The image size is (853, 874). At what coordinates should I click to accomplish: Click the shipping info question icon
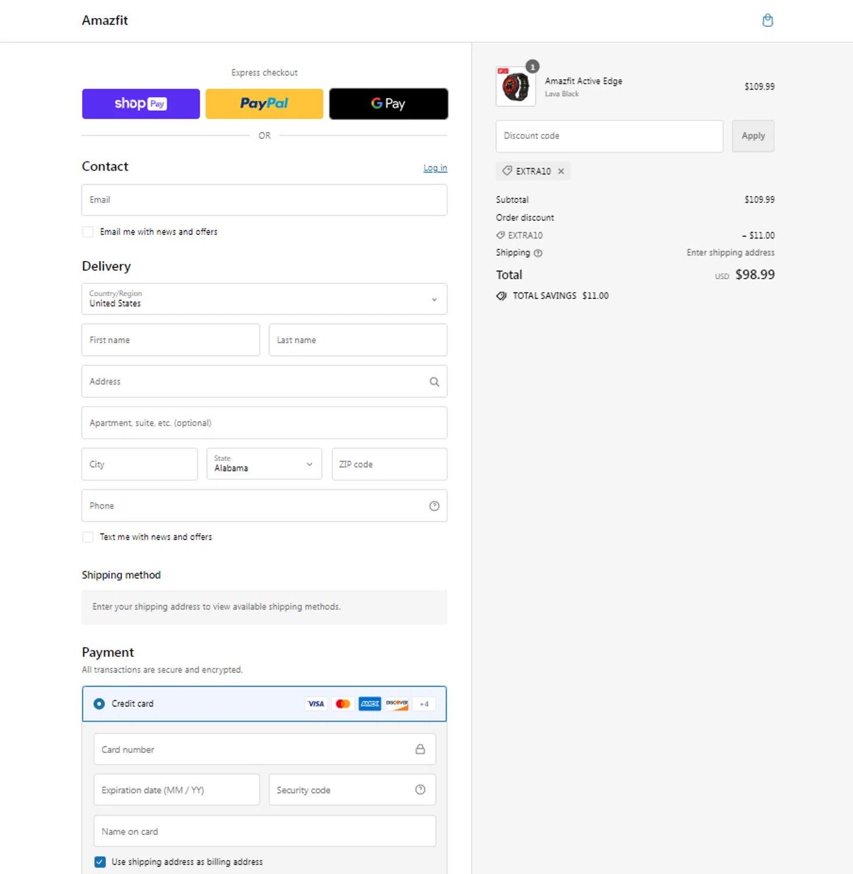click(x=538, y=253)
